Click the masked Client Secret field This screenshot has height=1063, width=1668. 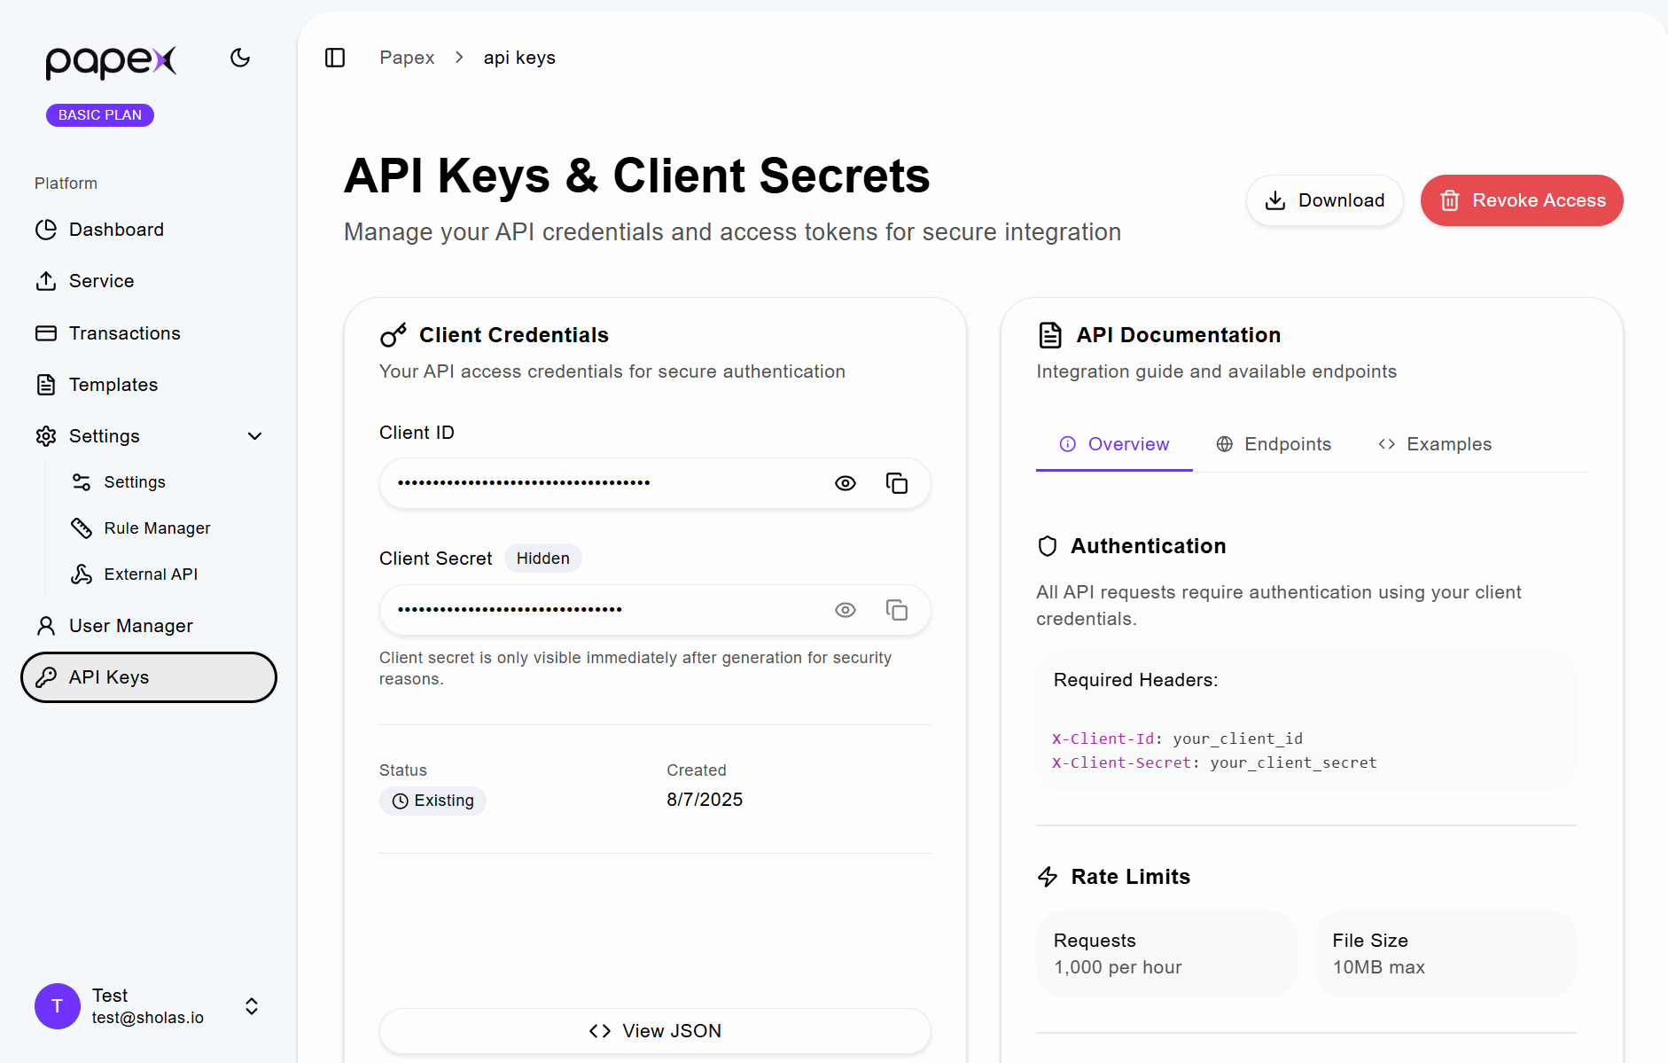coord(655,610)
